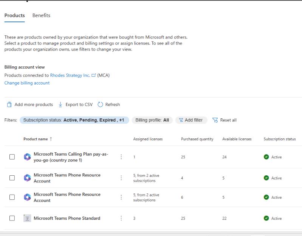This screenshot has height=236, width=302.
Task: Click product icon of Resource Account quantity 4 row
Action: [27, 178]
